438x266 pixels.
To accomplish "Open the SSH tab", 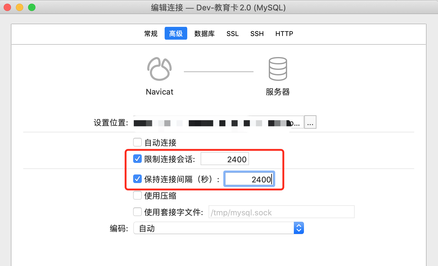I will coord(257,34).
